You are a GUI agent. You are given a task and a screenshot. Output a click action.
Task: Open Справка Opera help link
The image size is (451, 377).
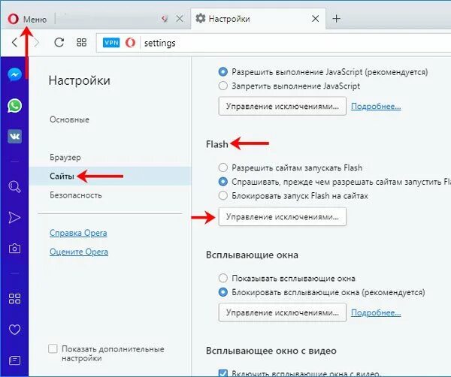[x=78, y=233]
